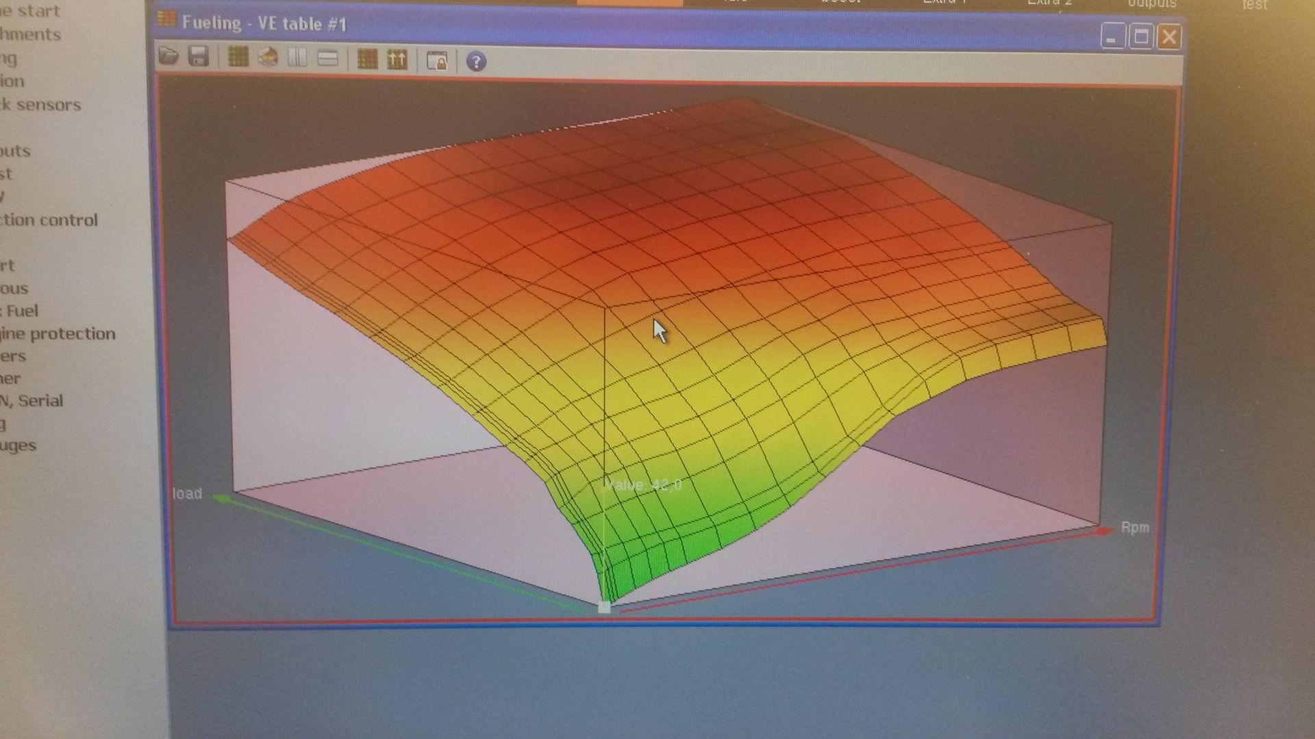Toggle the window lock icon
This screenshot has width=1315, height=739.
pos(436,61)
